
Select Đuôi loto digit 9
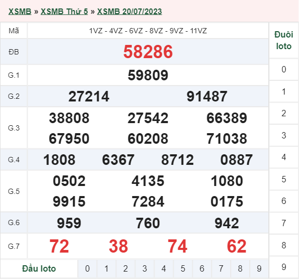click(x=284, y=267)
